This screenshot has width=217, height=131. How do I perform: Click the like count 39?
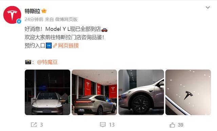tap(181, 125)
